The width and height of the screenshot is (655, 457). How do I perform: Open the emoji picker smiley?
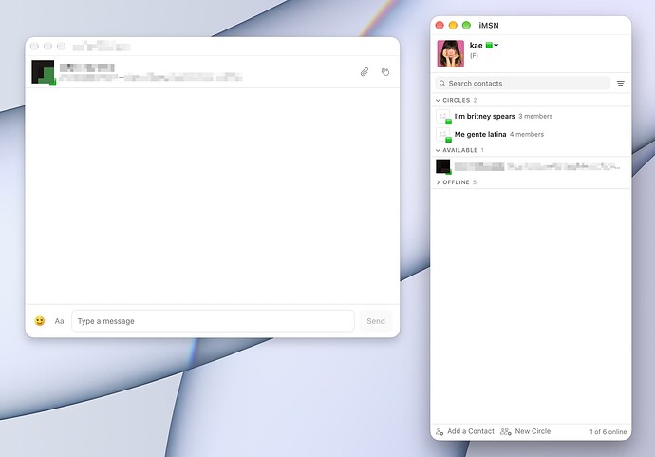[x=40, y=321]
